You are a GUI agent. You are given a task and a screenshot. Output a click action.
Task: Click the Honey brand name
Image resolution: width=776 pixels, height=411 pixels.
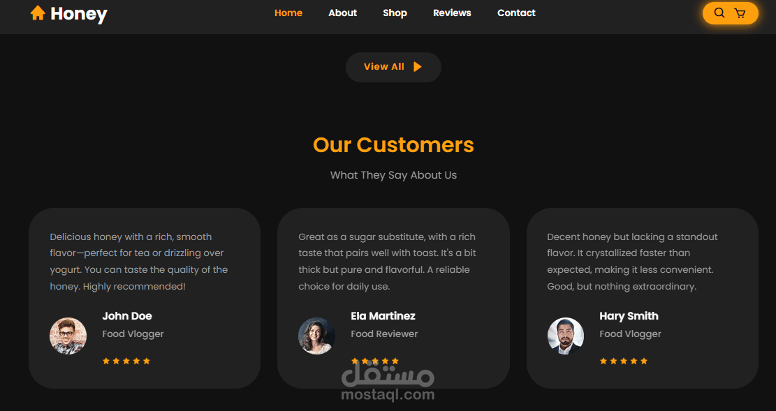coord(79,14)
